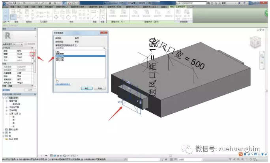Viewport: 270px width, 163px height.
Task: Click the search box in the title bar
Action: point(192,3)
